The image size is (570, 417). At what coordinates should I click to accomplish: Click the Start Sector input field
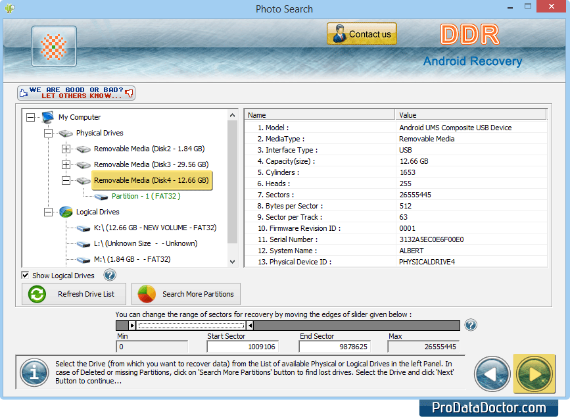[x=243, y=347]
